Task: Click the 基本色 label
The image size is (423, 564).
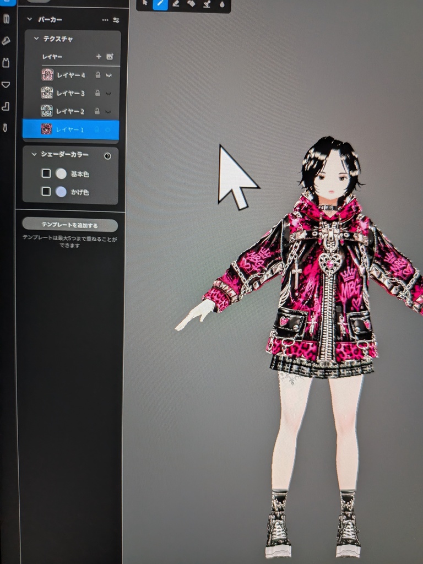Action: click(80, 174)
